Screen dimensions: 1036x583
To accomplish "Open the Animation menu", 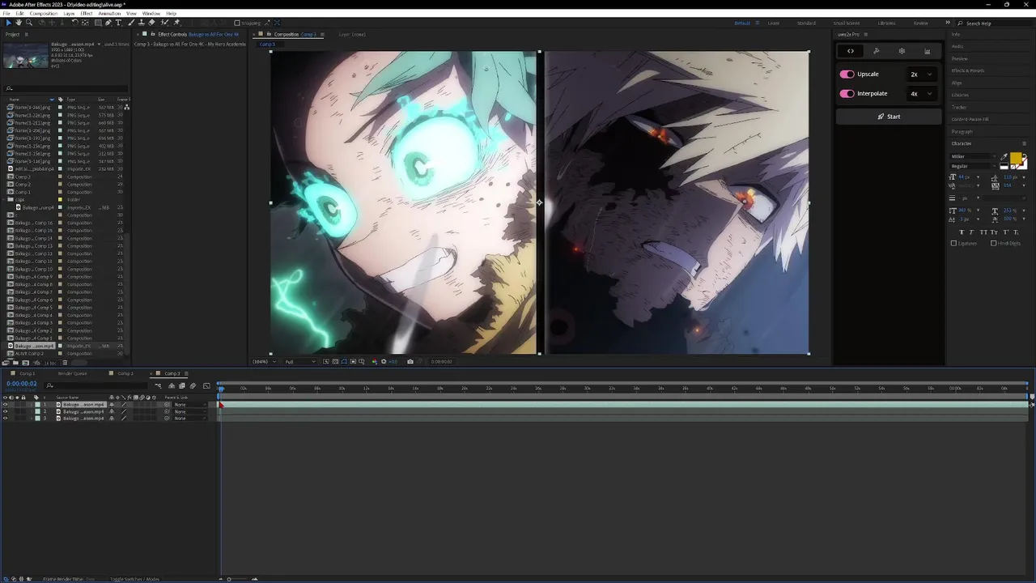I will [x=109, y=14].
